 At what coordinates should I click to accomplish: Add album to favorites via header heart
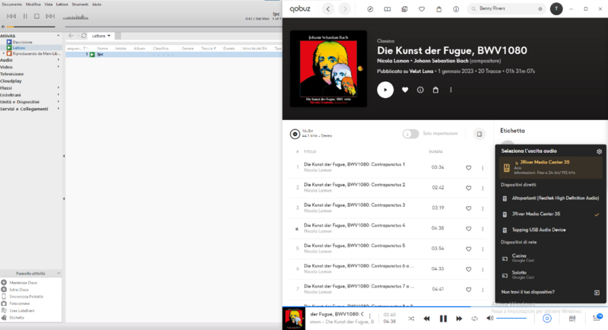point(405,90)
